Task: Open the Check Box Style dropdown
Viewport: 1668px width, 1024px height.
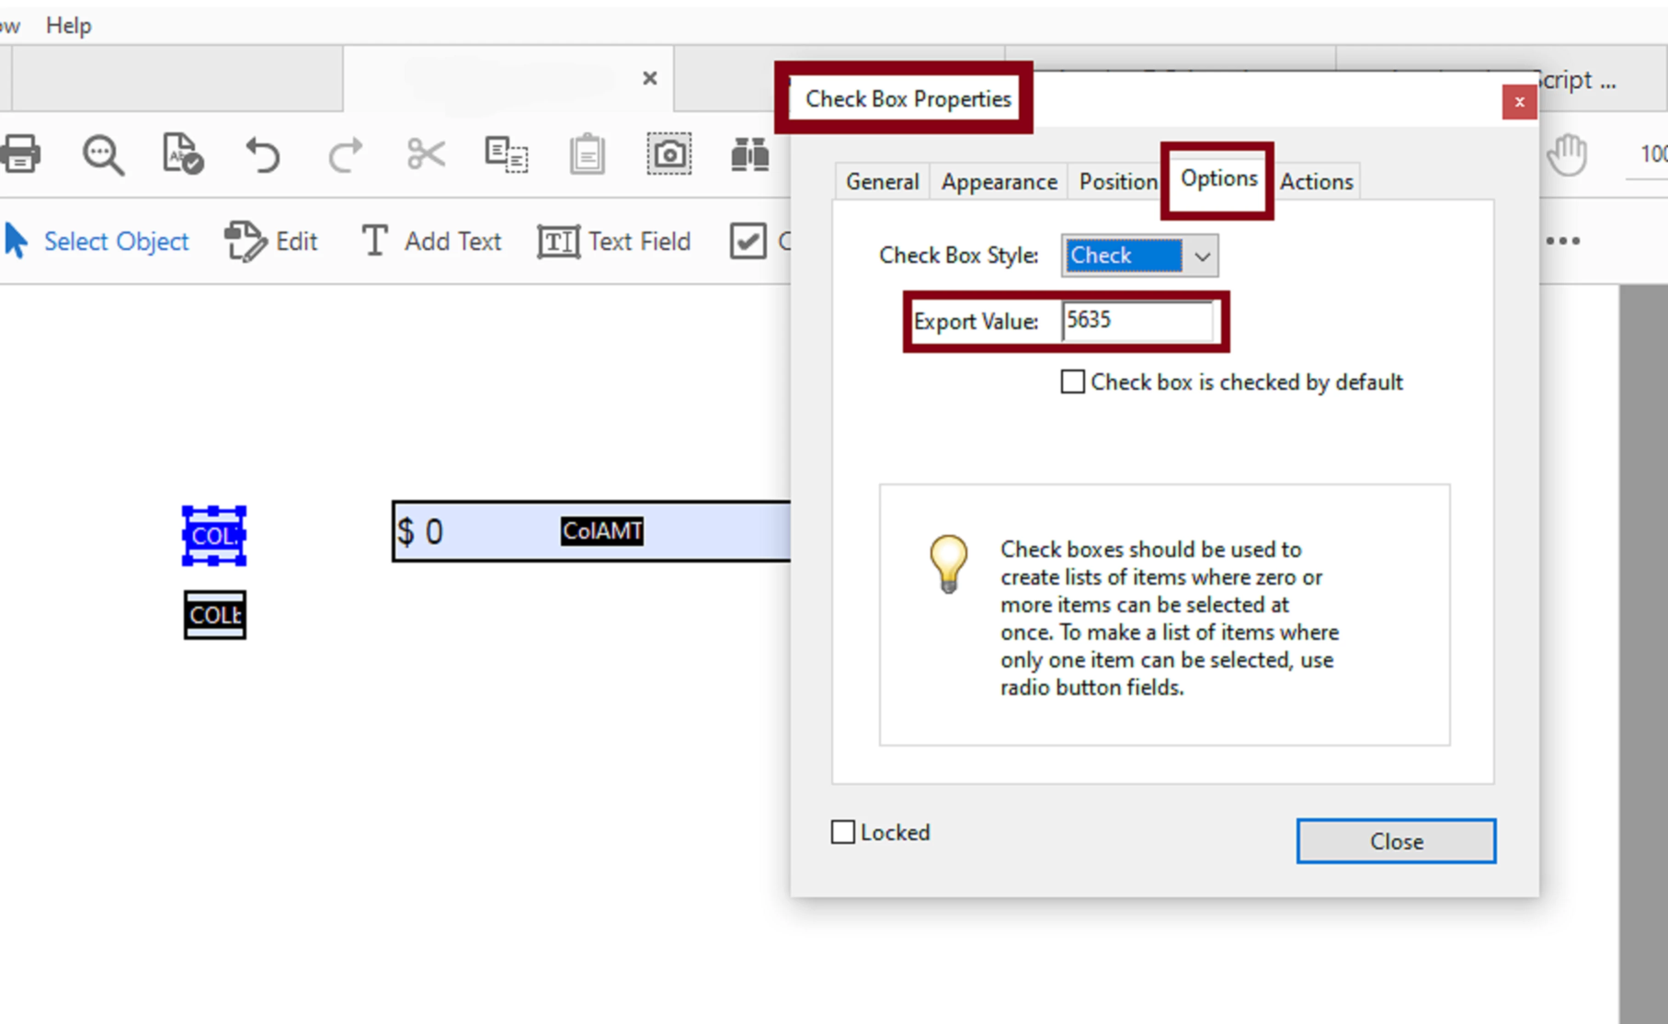Action: coord(1202,256)
